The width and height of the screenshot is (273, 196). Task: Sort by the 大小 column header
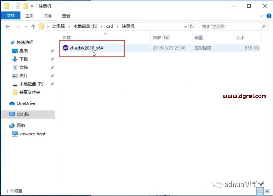click(240, 38)
